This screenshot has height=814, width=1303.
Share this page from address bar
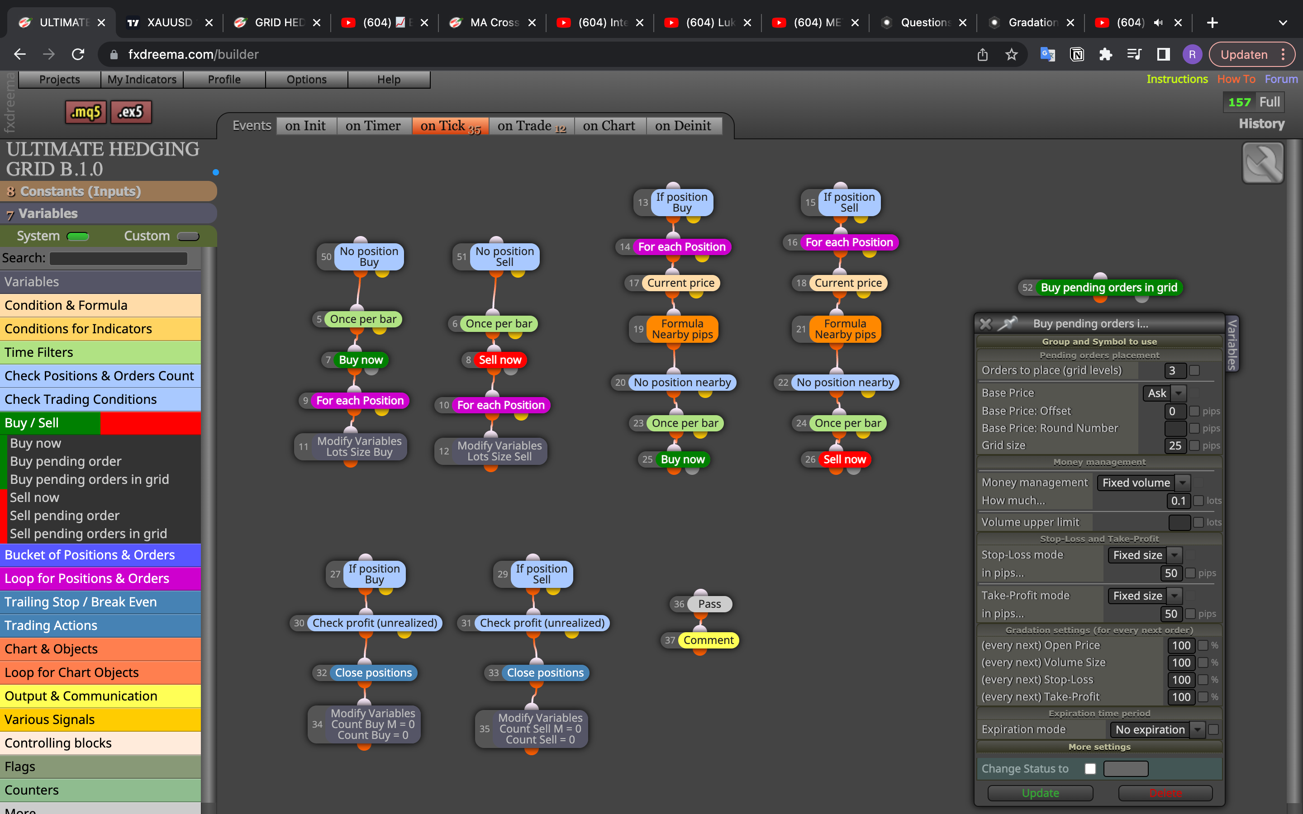[x=983, y=54]
